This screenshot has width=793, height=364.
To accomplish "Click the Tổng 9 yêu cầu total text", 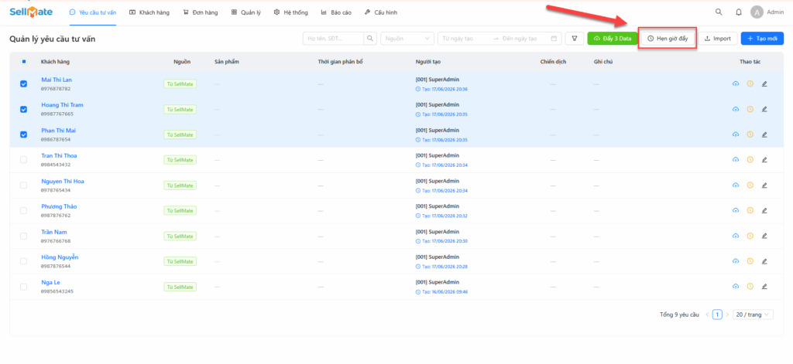I will pyautogui.click(x=679, y=315).
